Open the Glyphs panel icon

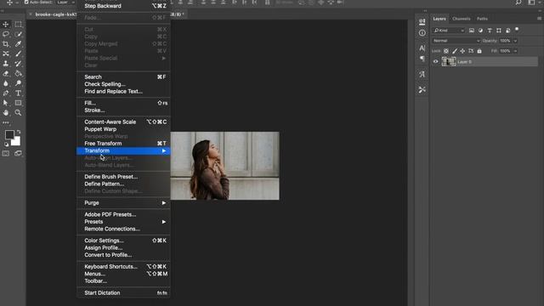pos(422,74)
